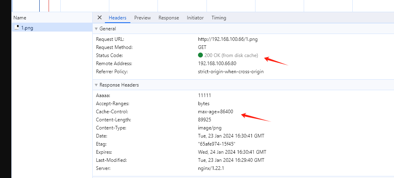Viewport: 394px width, 178px height.
Task: Click the Expires header value
Action: tap(232, 152)
